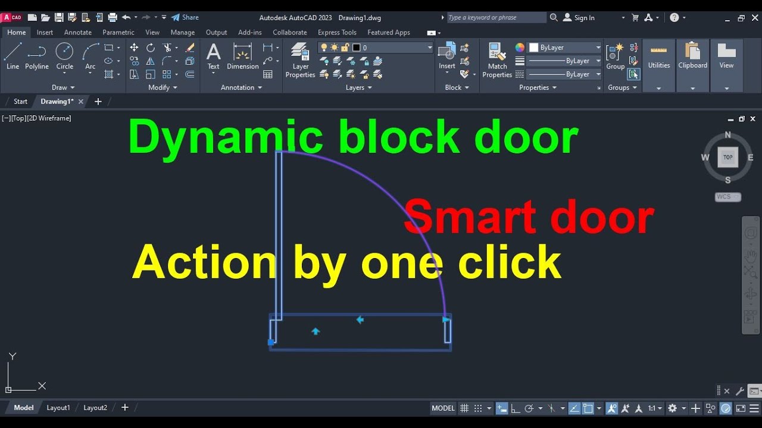Click the Hatch tool icon
This screenshot has height=428, width=762.
(x=109, y=74)
